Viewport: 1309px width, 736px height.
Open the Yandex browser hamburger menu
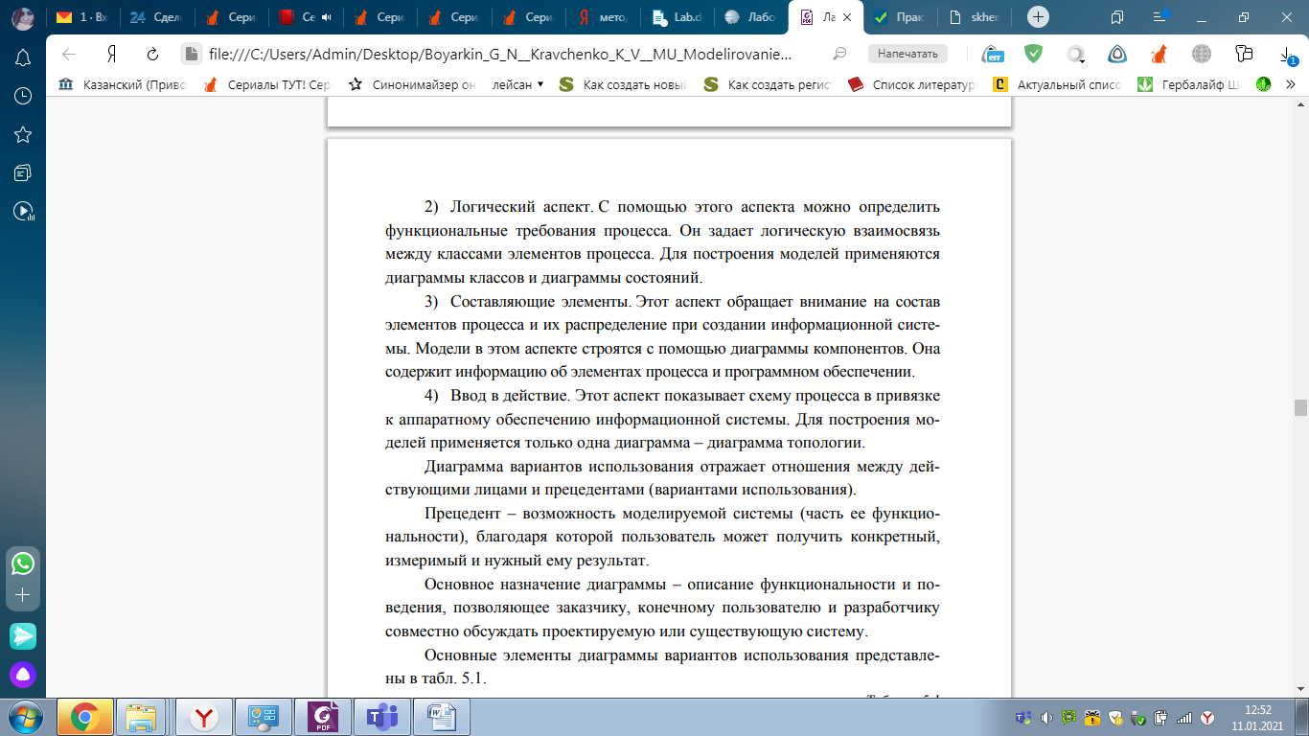point(1160,17)
